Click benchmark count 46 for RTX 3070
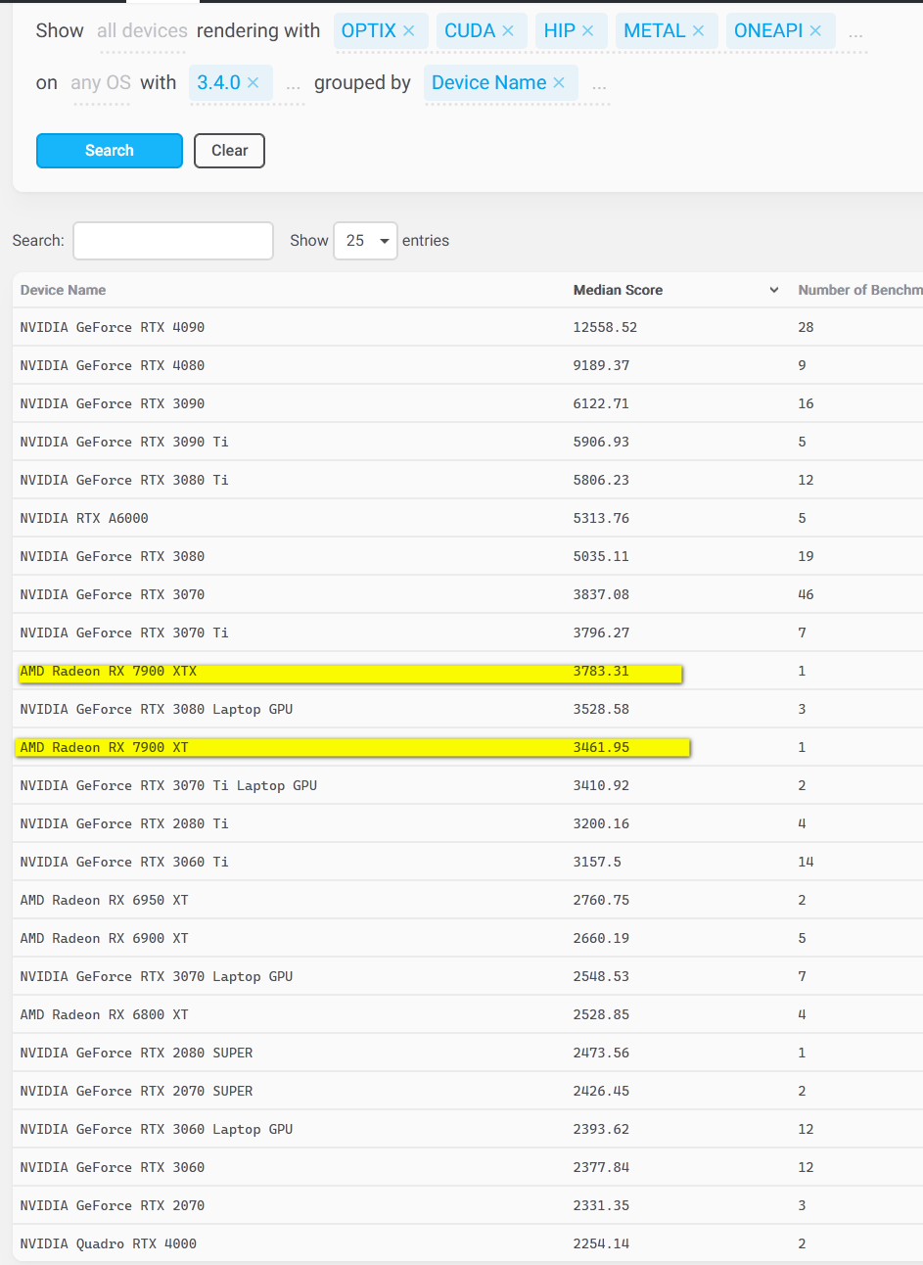This screenshot has height=1265, width=923. click(x=806, y=594)
